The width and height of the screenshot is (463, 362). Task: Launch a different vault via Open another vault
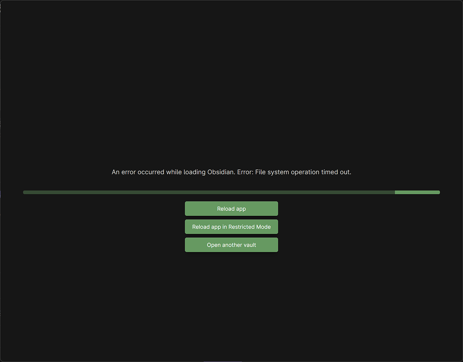231,245
